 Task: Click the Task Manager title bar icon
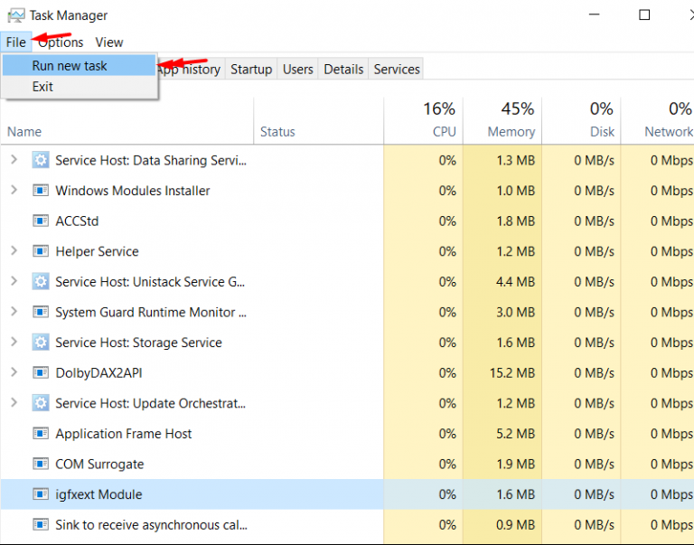coord(16,15)
